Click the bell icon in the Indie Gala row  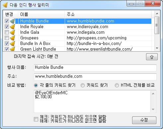point(13,32)
